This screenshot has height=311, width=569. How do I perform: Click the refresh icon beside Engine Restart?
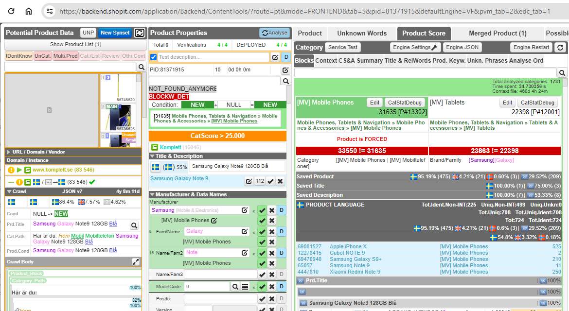click(560, 48)
